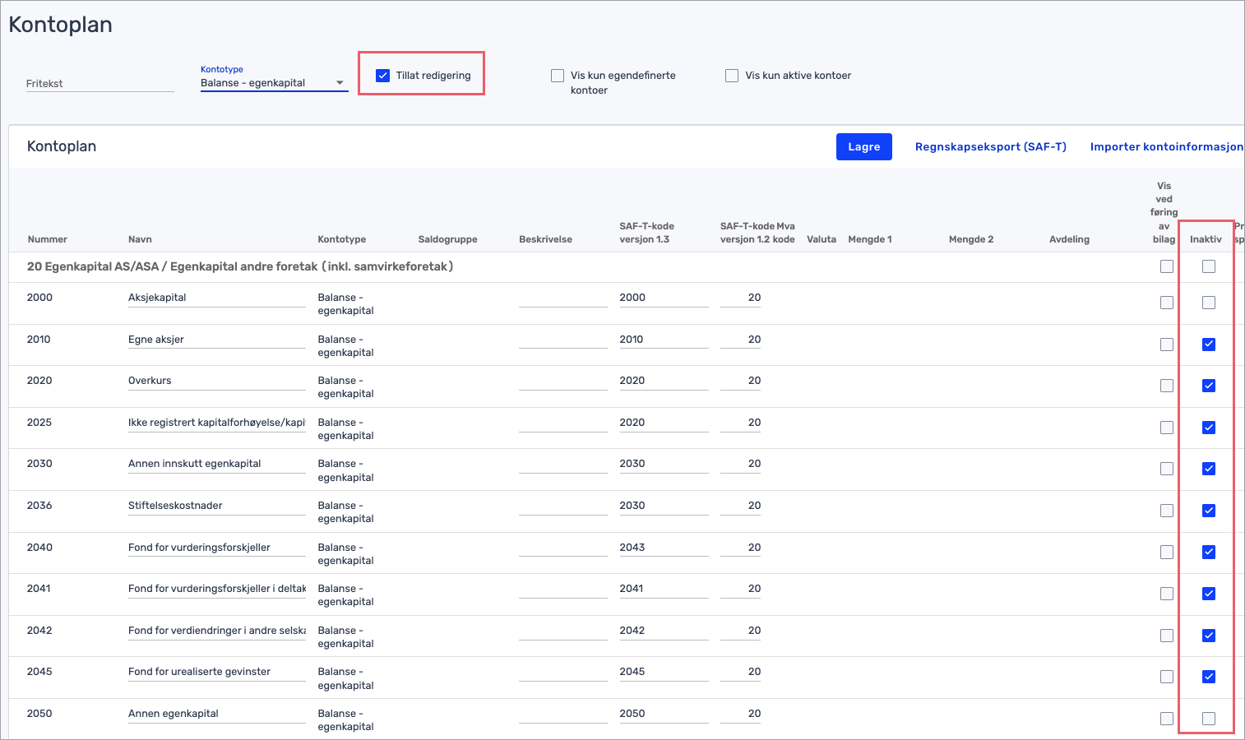Uncheck Inaktiv for account 2010 Egne aksjer

click(1208, 345)
